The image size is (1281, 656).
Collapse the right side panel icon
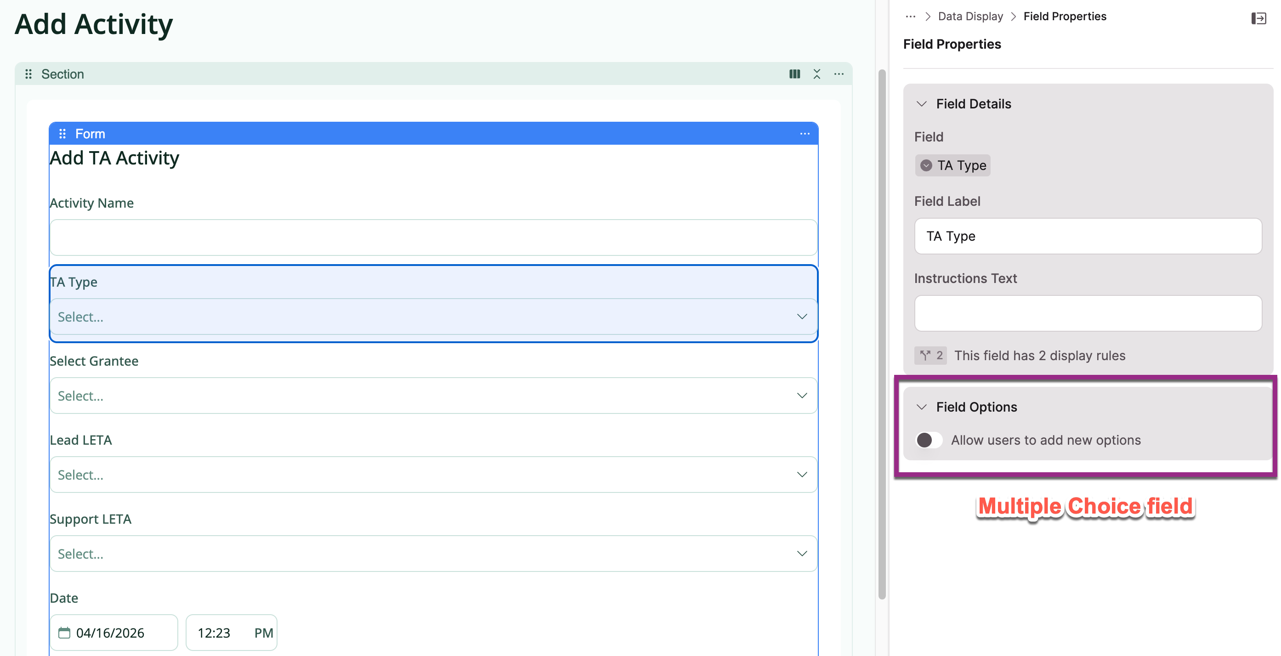click(x=1258, y=18)
